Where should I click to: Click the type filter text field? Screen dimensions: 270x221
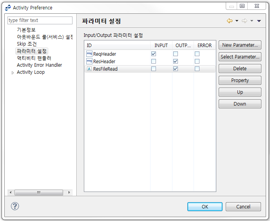40,20
